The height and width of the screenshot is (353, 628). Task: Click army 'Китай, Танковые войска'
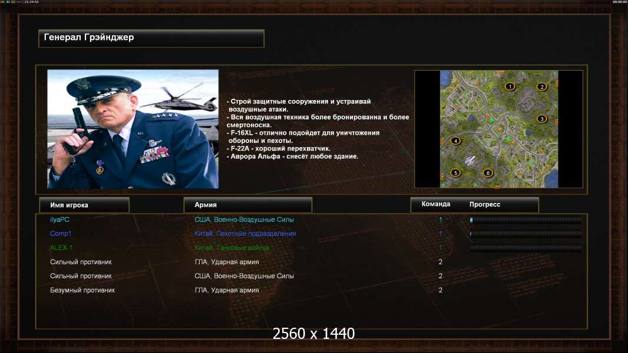tap(232, 248)
